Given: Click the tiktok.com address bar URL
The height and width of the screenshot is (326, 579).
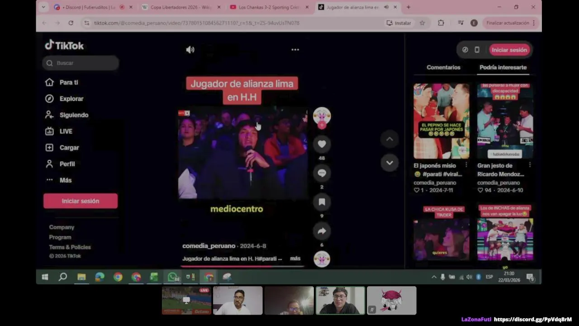Looking at the screenshot, I should click(197, 23).
